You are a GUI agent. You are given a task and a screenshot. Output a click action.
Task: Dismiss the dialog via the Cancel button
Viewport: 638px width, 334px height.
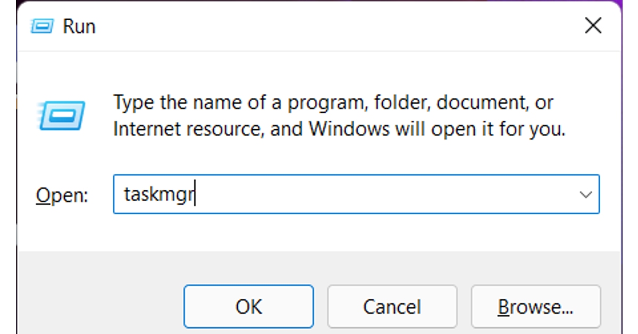392,306
